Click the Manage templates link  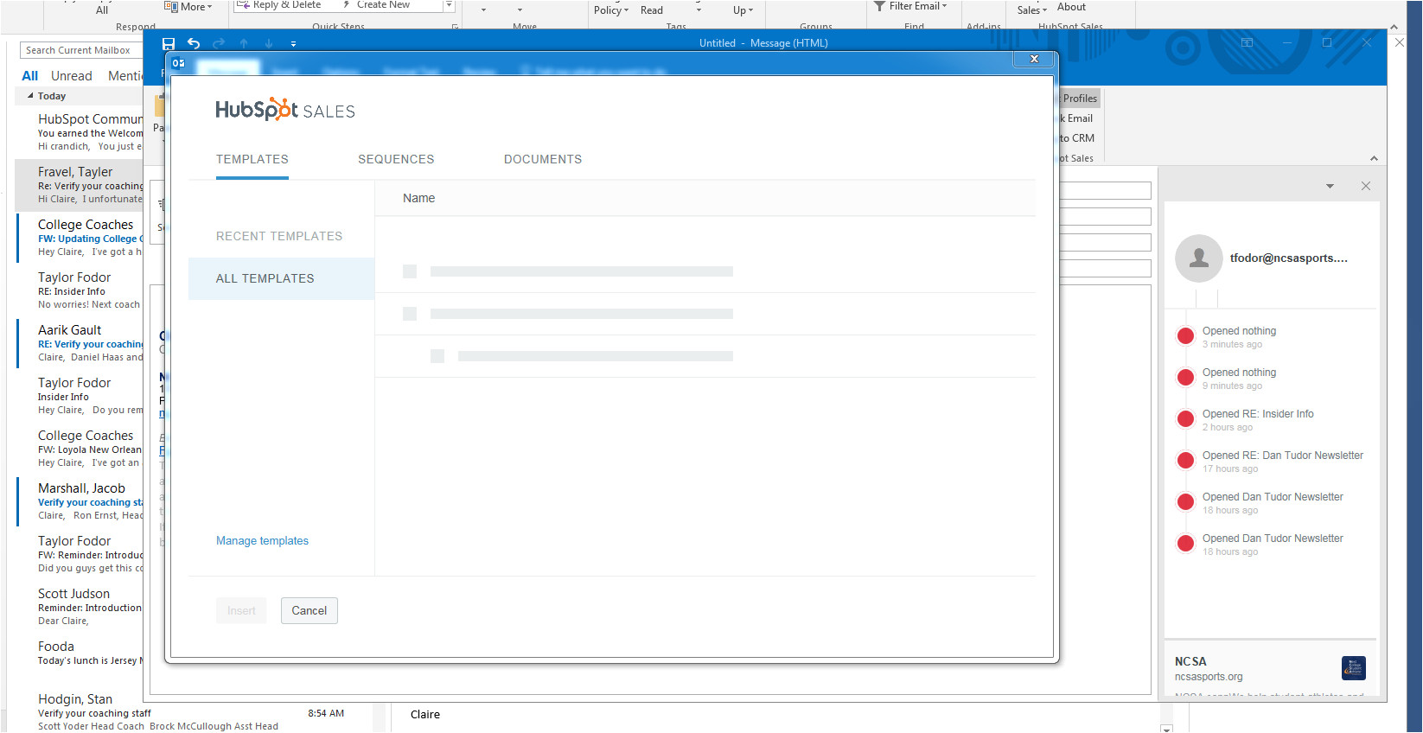click(x=262, y=541)
